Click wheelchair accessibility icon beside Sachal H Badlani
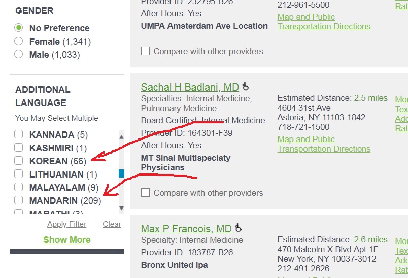The image size is (408, 278). [246, 86]
